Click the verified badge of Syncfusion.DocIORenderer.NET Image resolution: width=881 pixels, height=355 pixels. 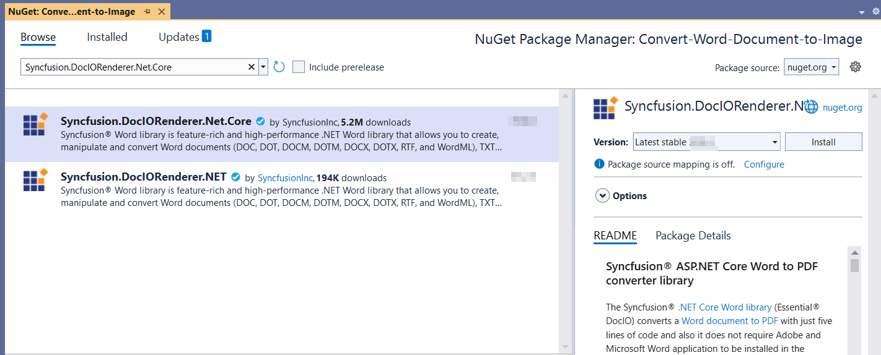tap(235, 177)
